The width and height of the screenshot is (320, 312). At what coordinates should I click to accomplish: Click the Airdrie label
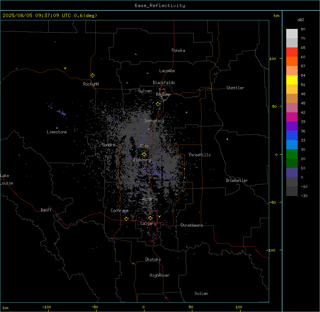150,199
